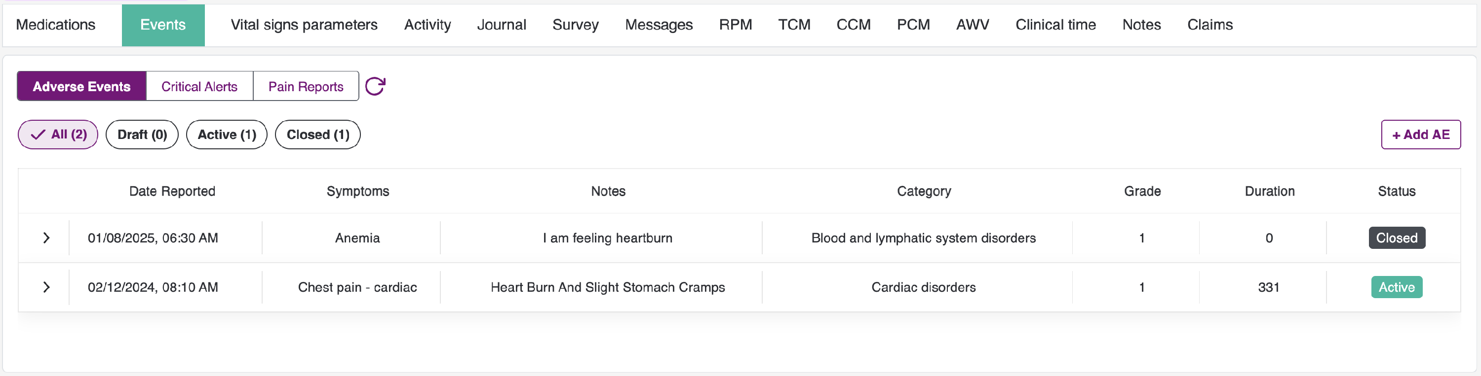This screenshot has width=1481, height=376.
Task: Open the Messages tab
Action: tap(658, 25)
